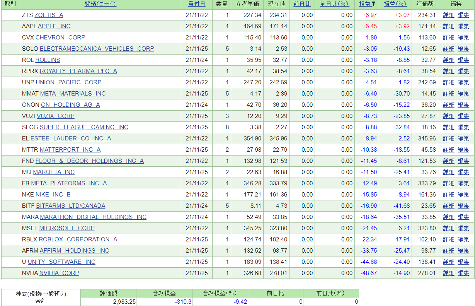The image size is (475, 306).
Task: Open the MICROSOFT_CORP stock link
Action: 67,228
